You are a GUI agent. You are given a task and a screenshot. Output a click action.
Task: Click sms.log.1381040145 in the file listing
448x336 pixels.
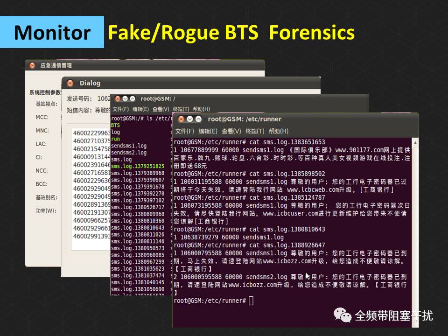[138, 282]
